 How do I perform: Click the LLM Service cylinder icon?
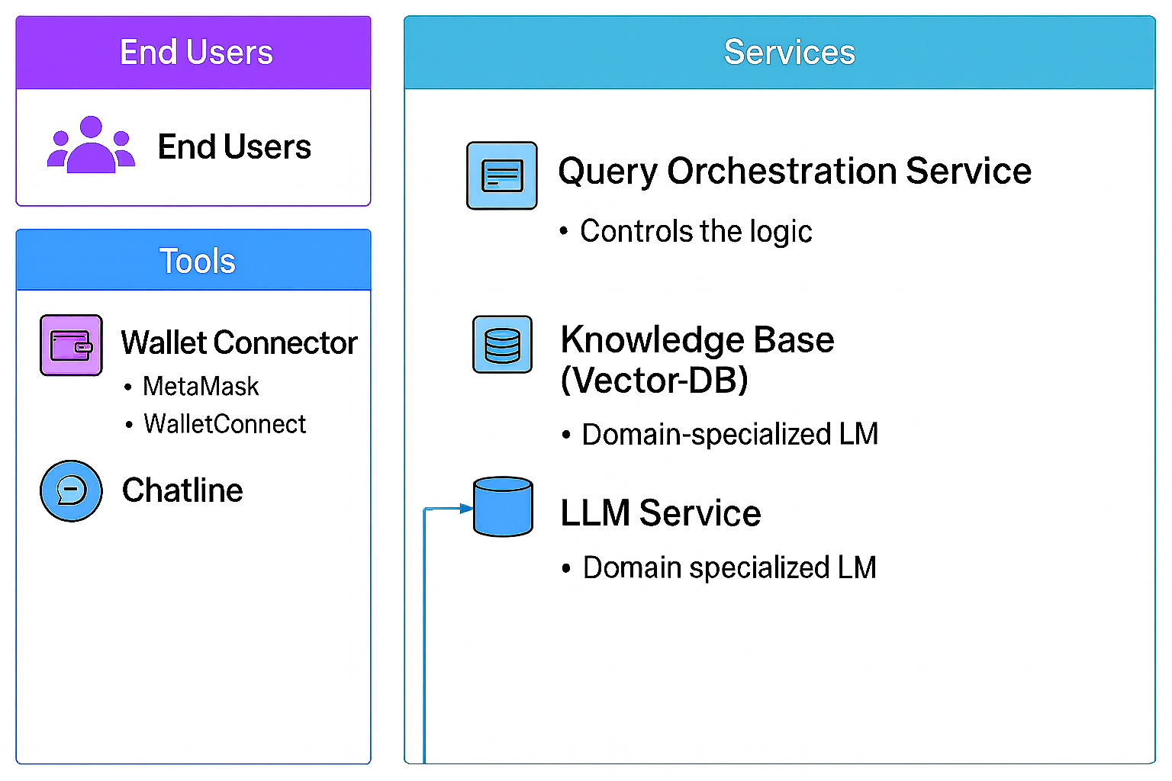tap(503, 507)
